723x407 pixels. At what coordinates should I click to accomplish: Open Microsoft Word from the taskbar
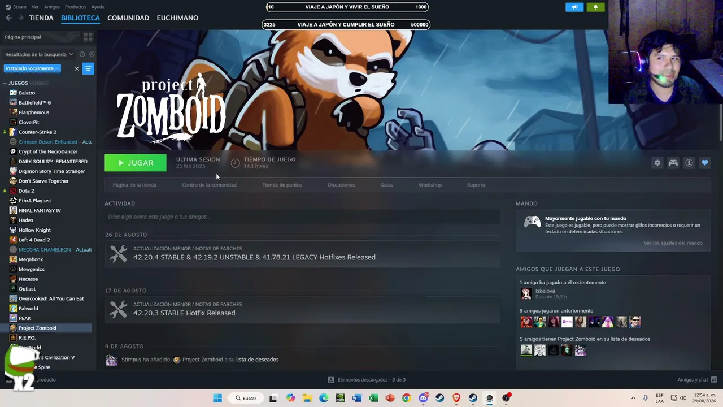[356, 398]
